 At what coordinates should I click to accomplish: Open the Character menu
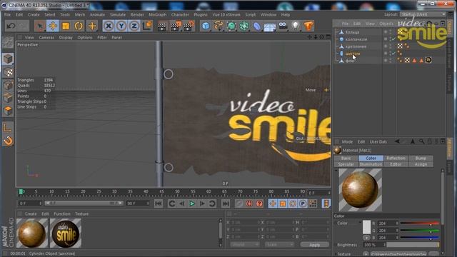point(180,14)
